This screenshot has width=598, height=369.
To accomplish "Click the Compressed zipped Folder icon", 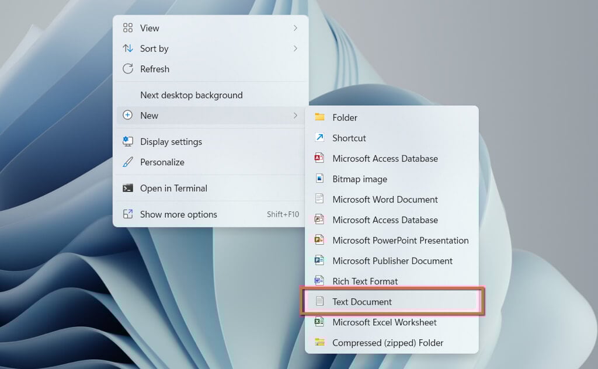I will pyautogui.click(x=319, y=342).
